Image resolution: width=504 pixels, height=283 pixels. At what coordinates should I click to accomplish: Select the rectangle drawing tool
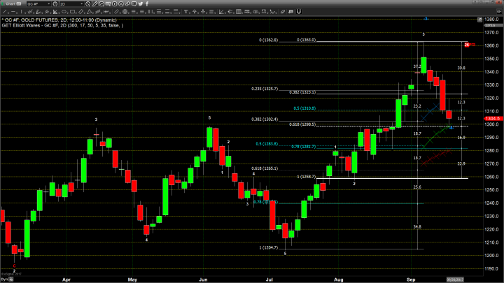pos(108,4)
